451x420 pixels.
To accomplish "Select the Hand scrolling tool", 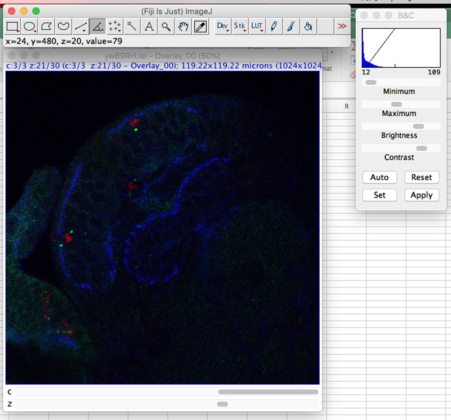I will (183, 26).
